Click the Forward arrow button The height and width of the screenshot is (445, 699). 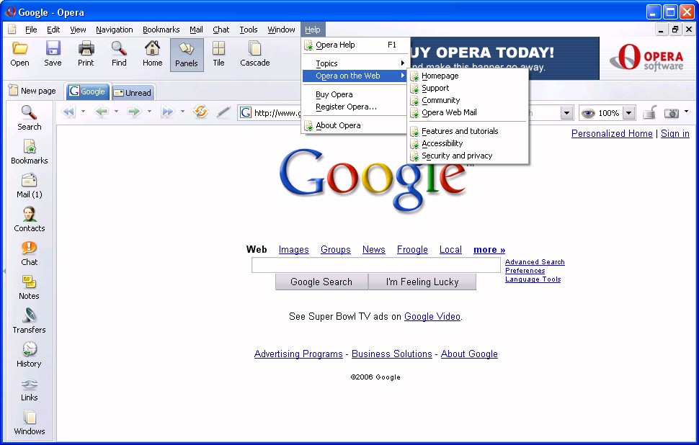click(134, 112)
